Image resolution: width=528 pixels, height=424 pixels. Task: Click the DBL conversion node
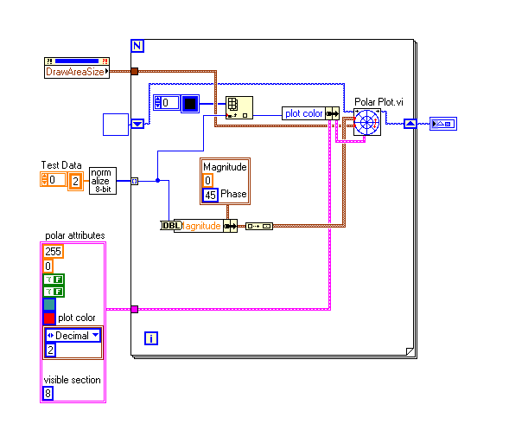[x=172, y=225]
